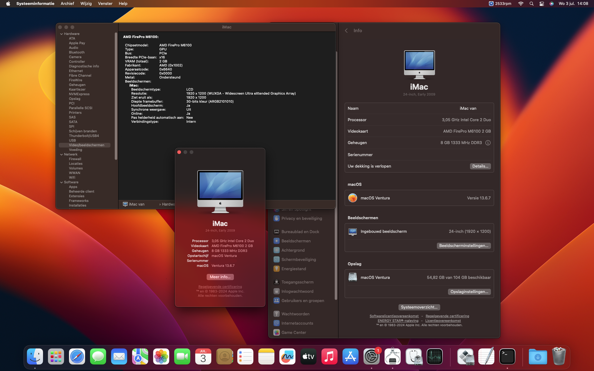Open Opslaginstellingen... button
This screenshot has width=594, height=371.
(469, 292)
